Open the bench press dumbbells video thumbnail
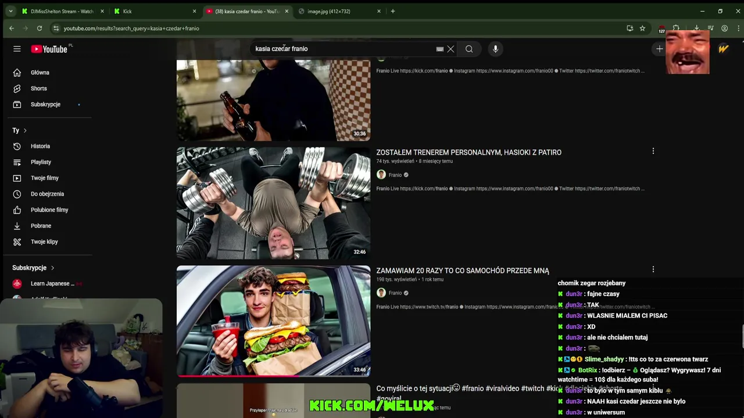Screen dimensions: 744x418 coord(273,203)
